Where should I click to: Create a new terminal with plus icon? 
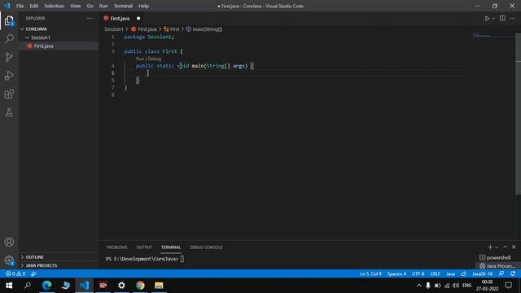coord(490,247)
